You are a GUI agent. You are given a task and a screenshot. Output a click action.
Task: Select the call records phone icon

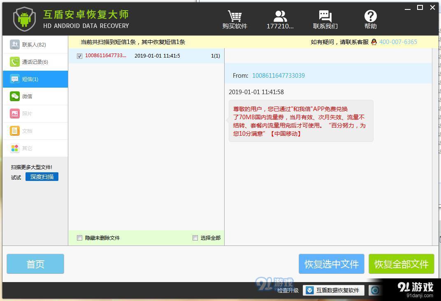pyautogui.click(x=15, y=62)
